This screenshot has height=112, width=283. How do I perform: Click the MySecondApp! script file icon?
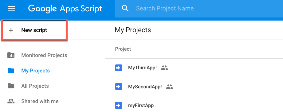(x=119, y=87)
